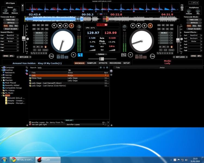Screen dimensions: 204x163
Task: Click the Options button in the center panel
Action: click(101, 54)
